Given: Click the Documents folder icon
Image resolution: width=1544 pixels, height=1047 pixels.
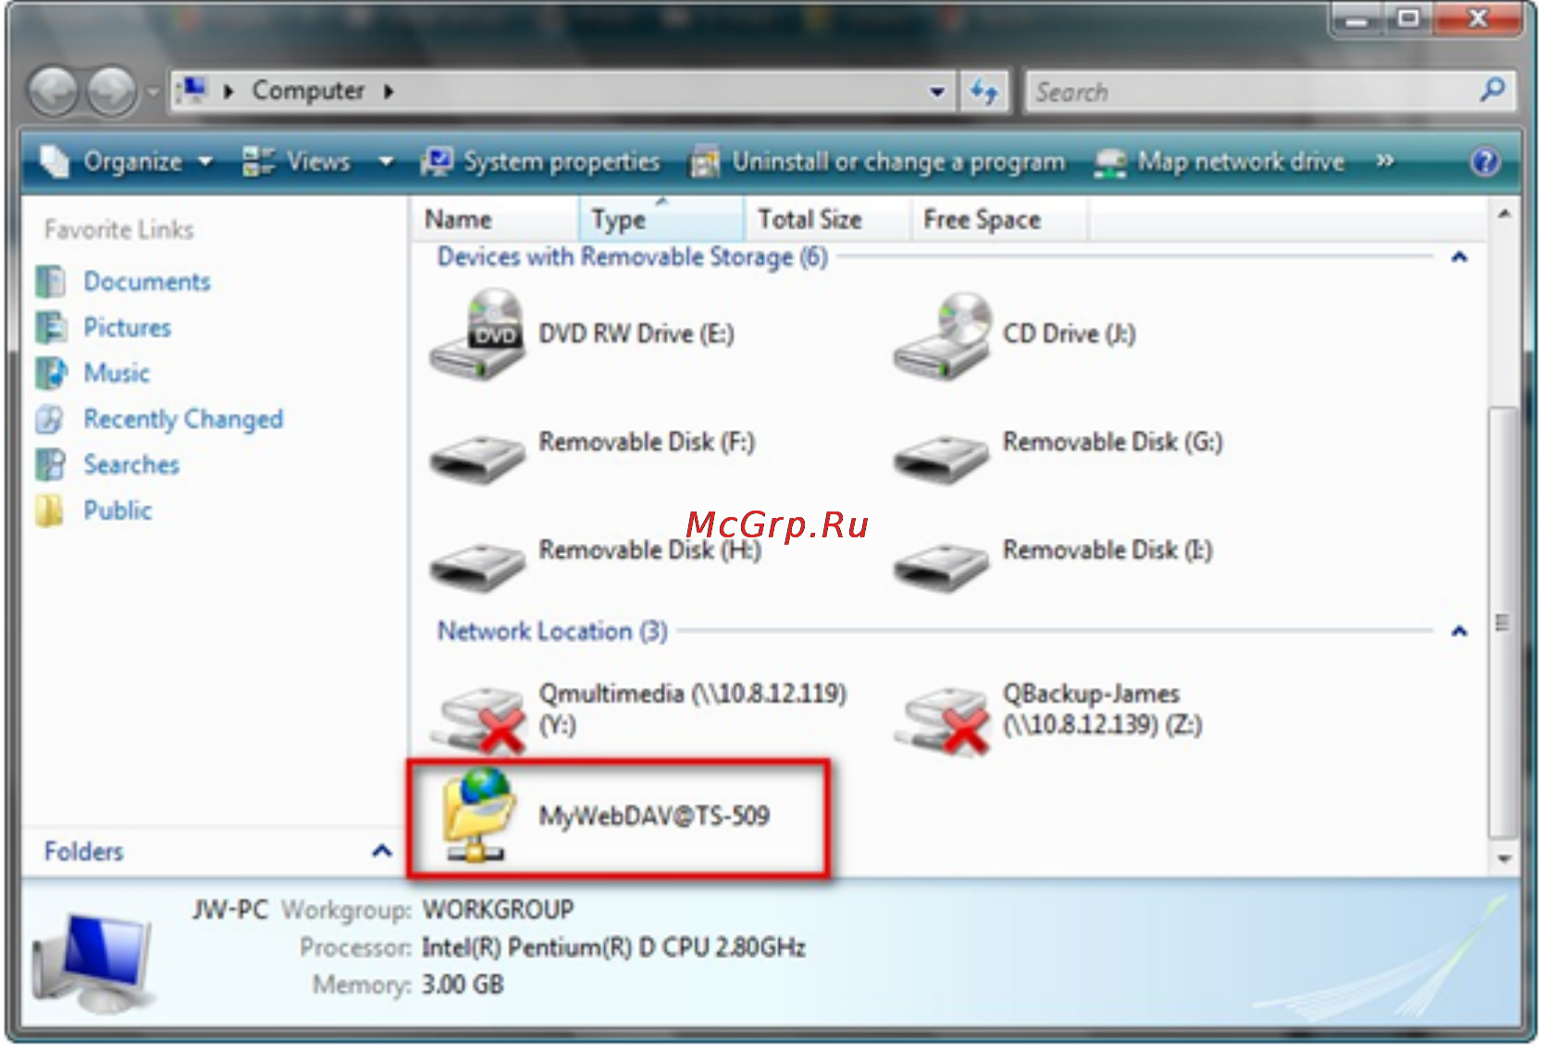Looking at the screenshot, I should point(50,281).
